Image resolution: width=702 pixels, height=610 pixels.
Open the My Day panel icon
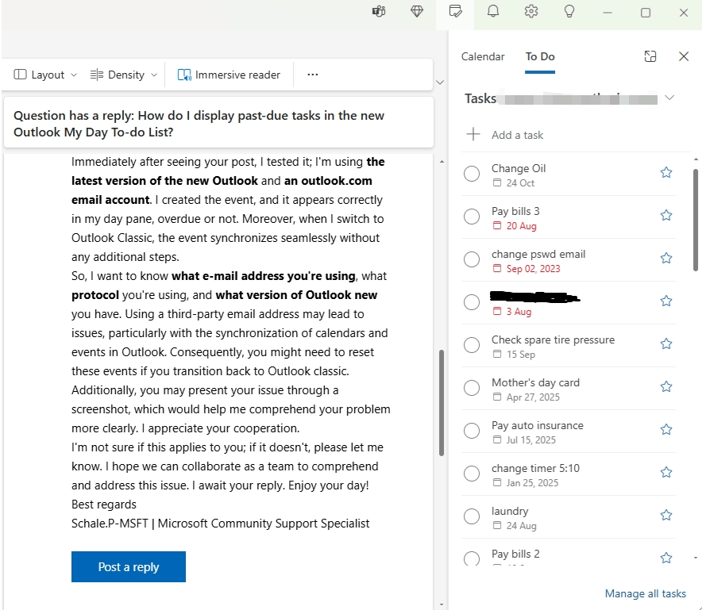click(454, 11)
